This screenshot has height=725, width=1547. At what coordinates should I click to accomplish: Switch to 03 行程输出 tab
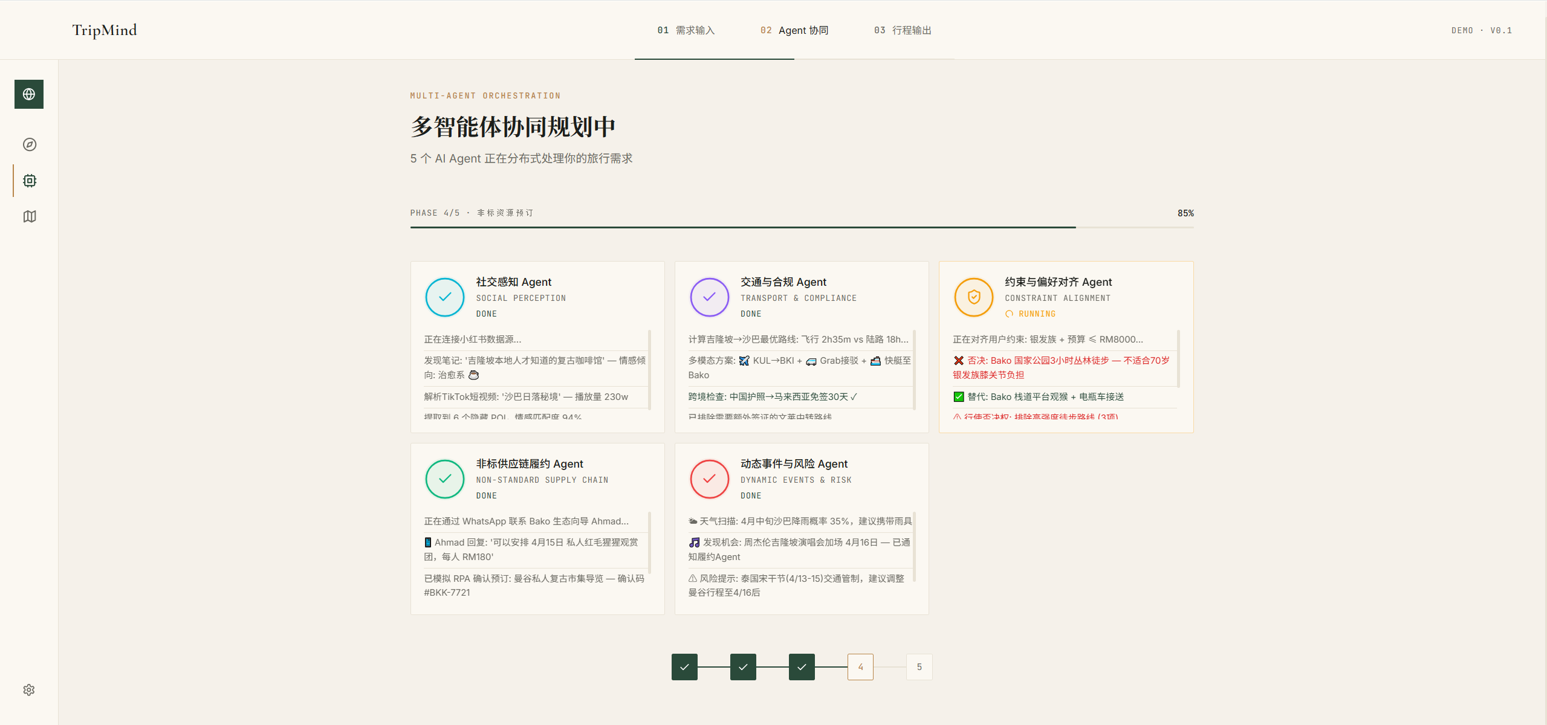tap(903, 30)
